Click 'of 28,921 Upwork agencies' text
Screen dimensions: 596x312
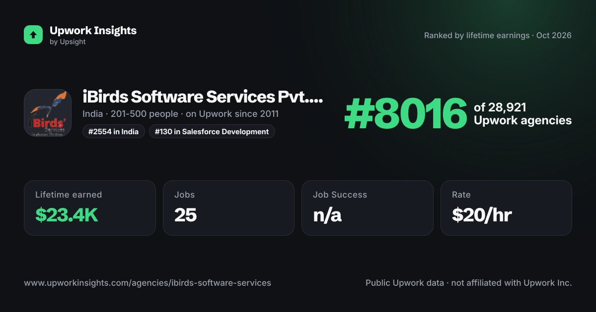[x=522, y=114]
